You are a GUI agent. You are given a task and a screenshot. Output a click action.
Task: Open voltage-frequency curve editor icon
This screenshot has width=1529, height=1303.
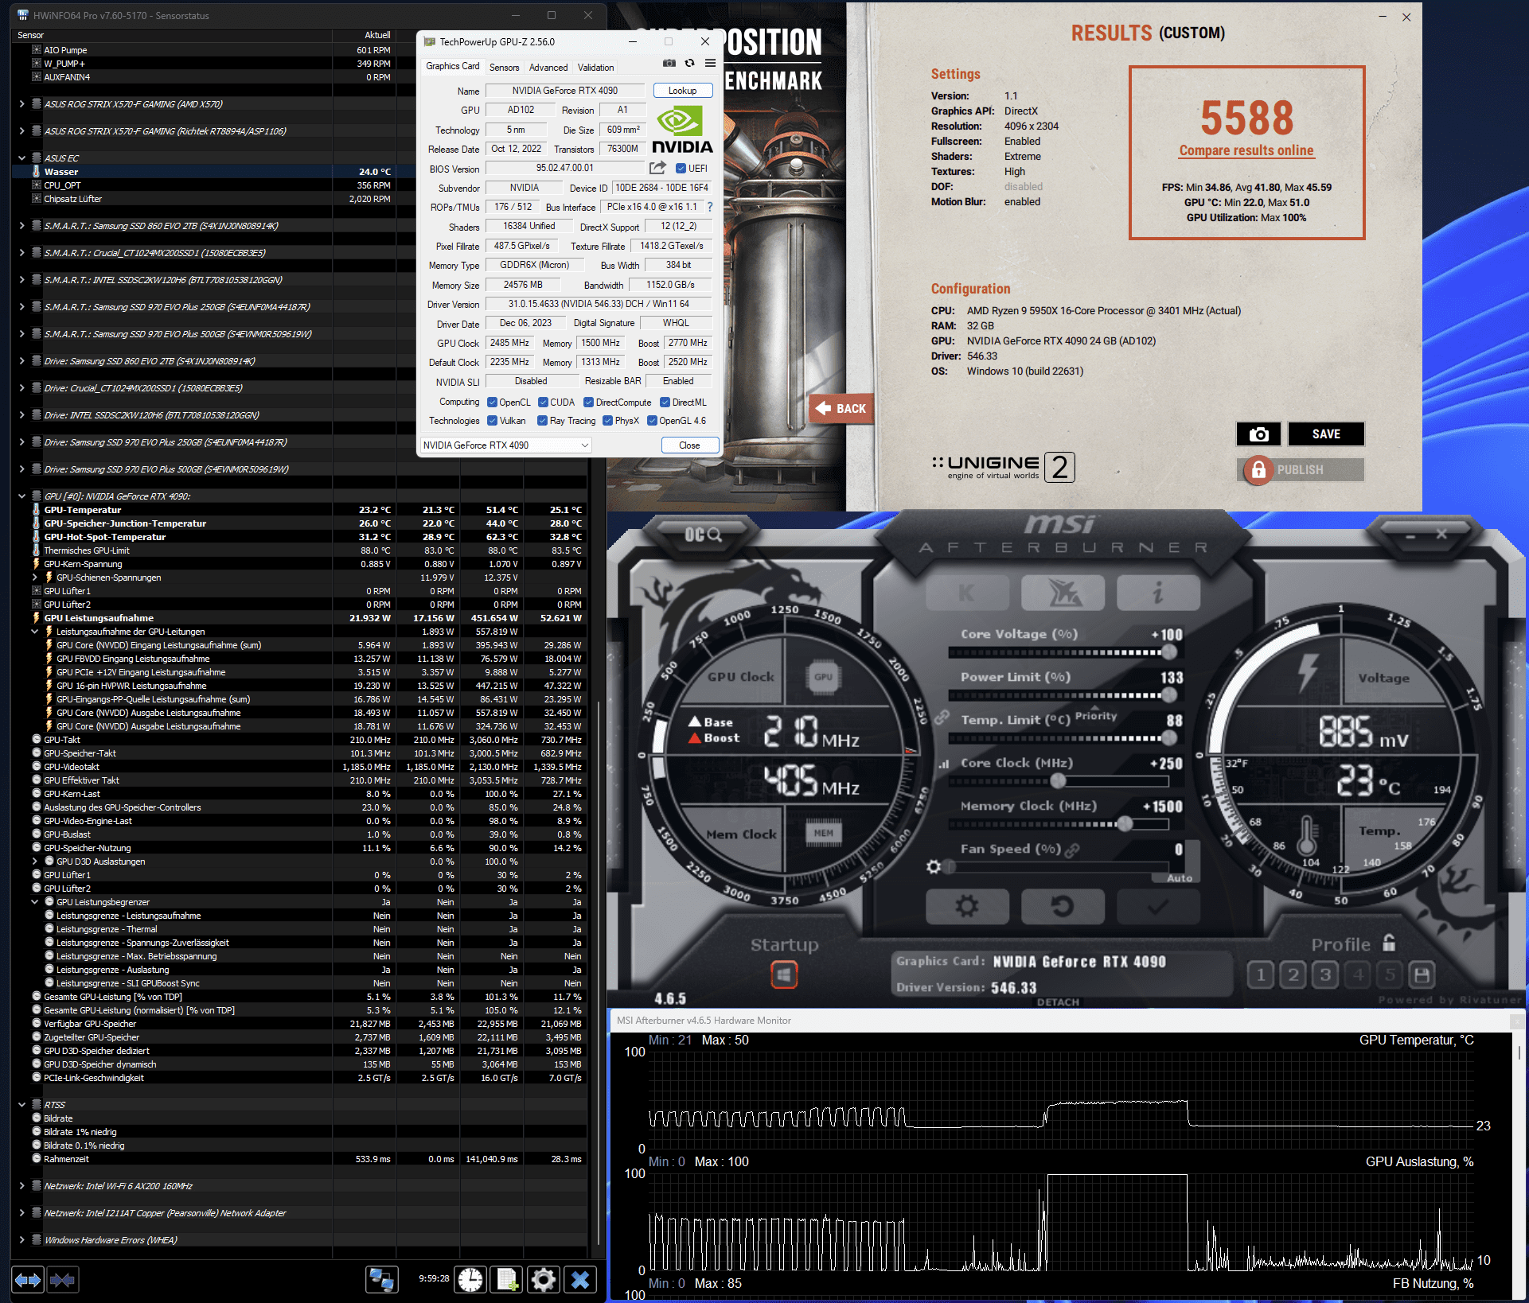point(944,764)
